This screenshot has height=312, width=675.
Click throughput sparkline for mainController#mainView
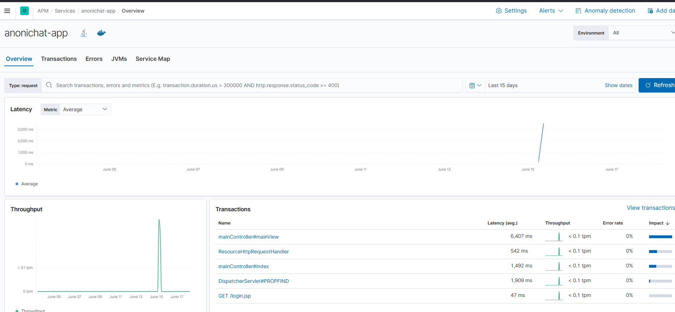(554, 237)
